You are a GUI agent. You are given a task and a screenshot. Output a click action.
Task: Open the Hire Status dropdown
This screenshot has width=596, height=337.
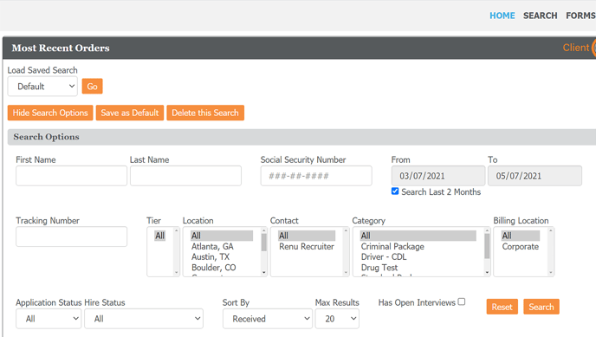[x=144, y=319]
